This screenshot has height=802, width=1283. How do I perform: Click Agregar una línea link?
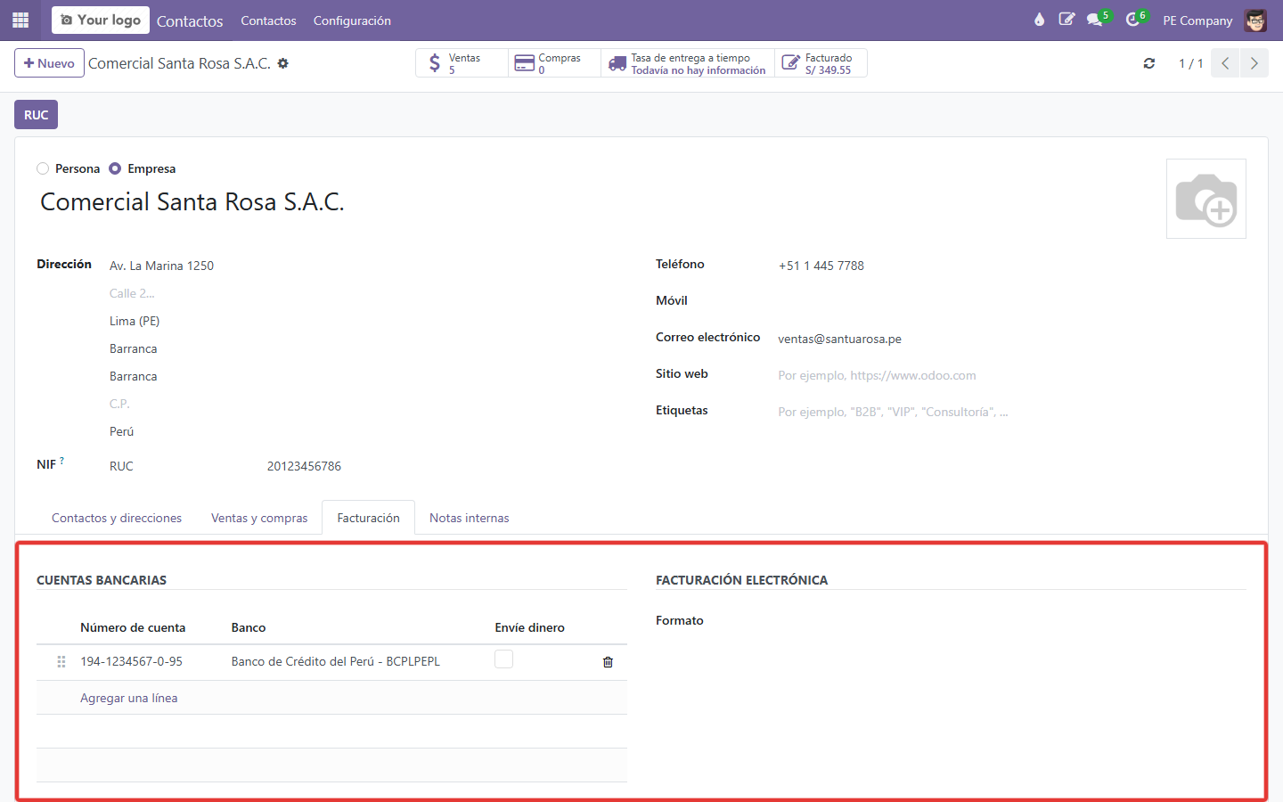pyautogui.click(x=129, y=698)
